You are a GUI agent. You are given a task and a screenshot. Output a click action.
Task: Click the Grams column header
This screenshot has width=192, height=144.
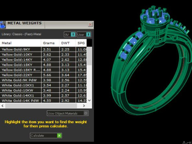(50, 43)
